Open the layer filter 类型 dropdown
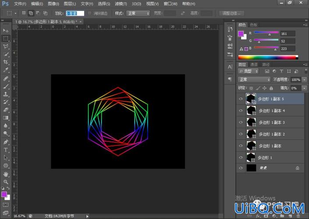 pos(249,71)
